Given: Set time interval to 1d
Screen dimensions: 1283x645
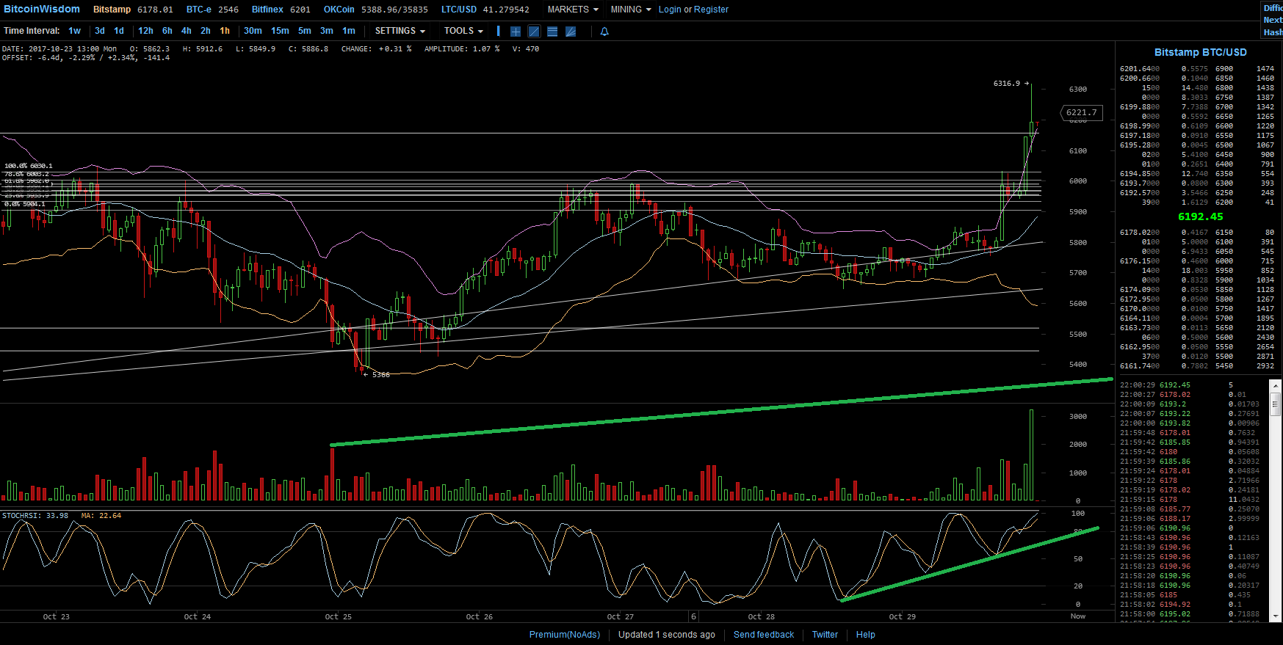Looking at the screenshot, I should coord(119,31).
